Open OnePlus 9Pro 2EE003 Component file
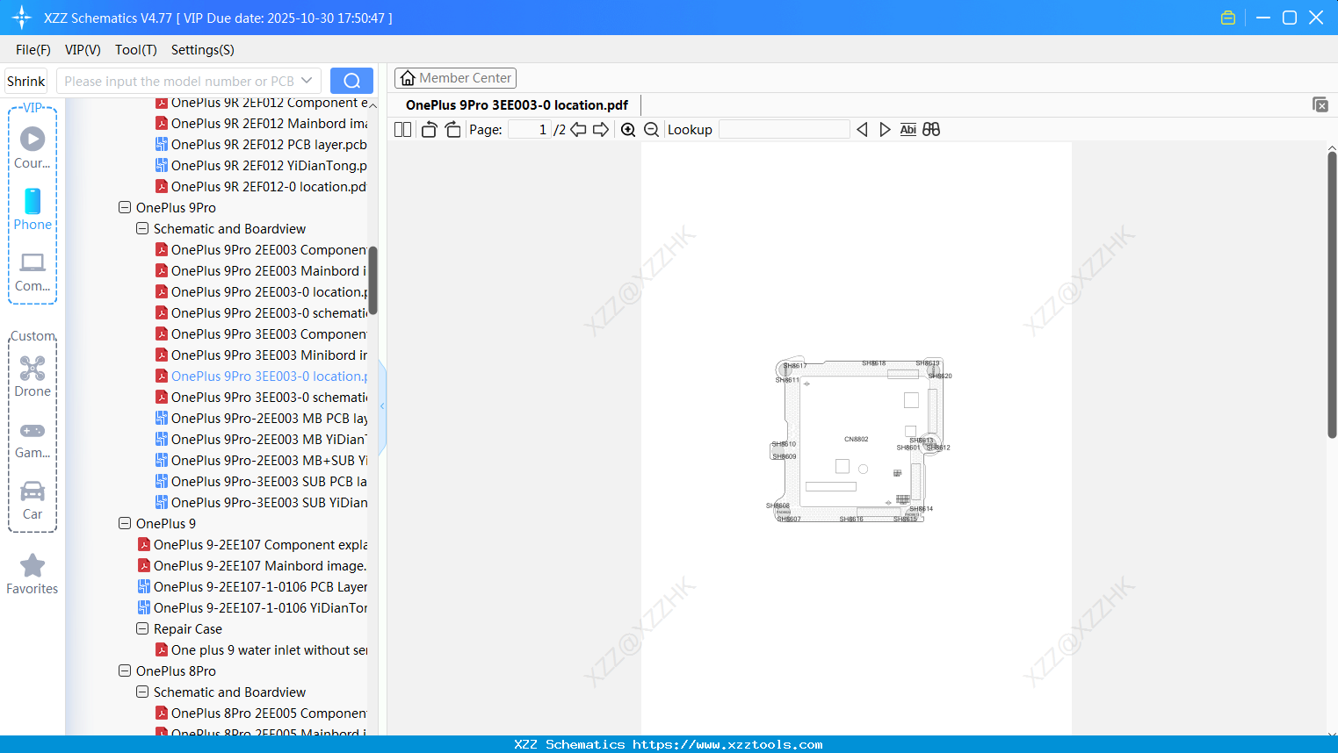 pos(261,250)
